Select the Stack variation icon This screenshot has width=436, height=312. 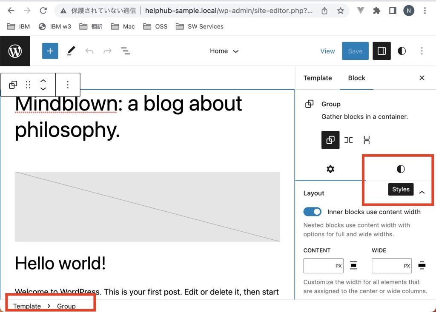[x=366, y=140]
